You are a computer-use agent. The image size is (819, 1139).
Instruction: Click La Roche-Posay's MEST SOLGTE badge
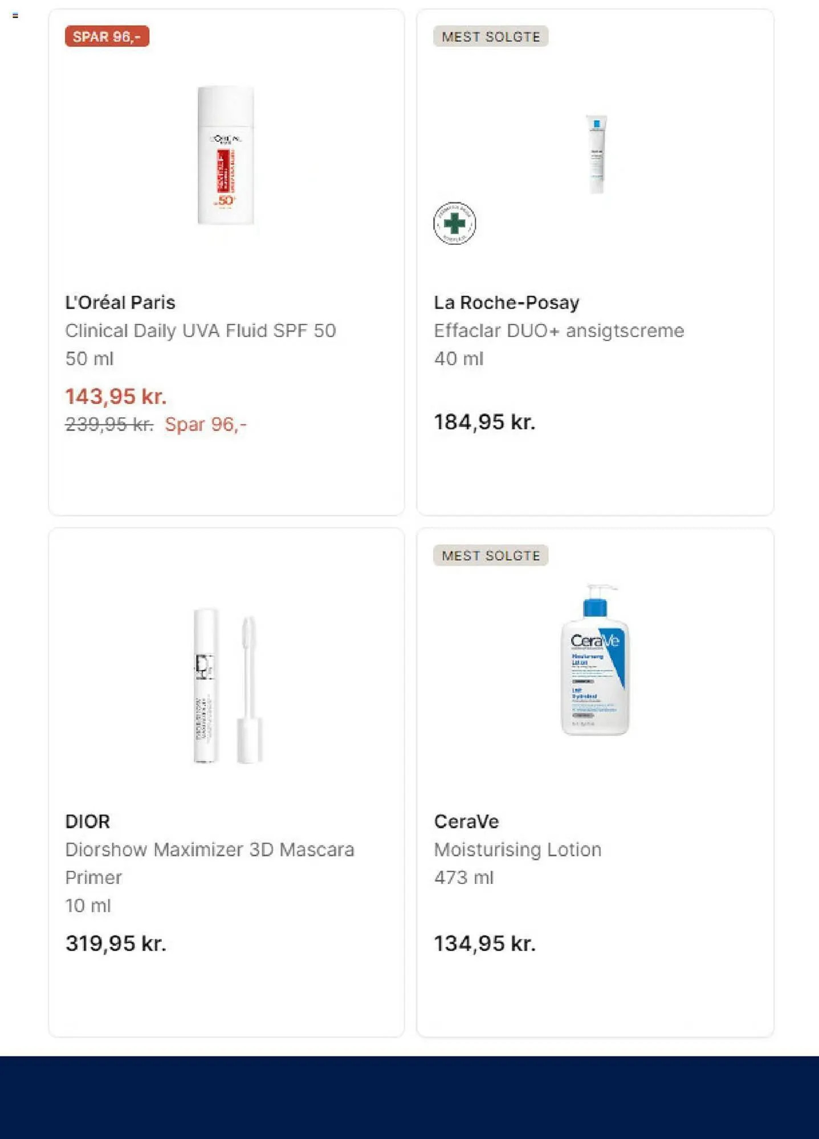coord(490,36)
